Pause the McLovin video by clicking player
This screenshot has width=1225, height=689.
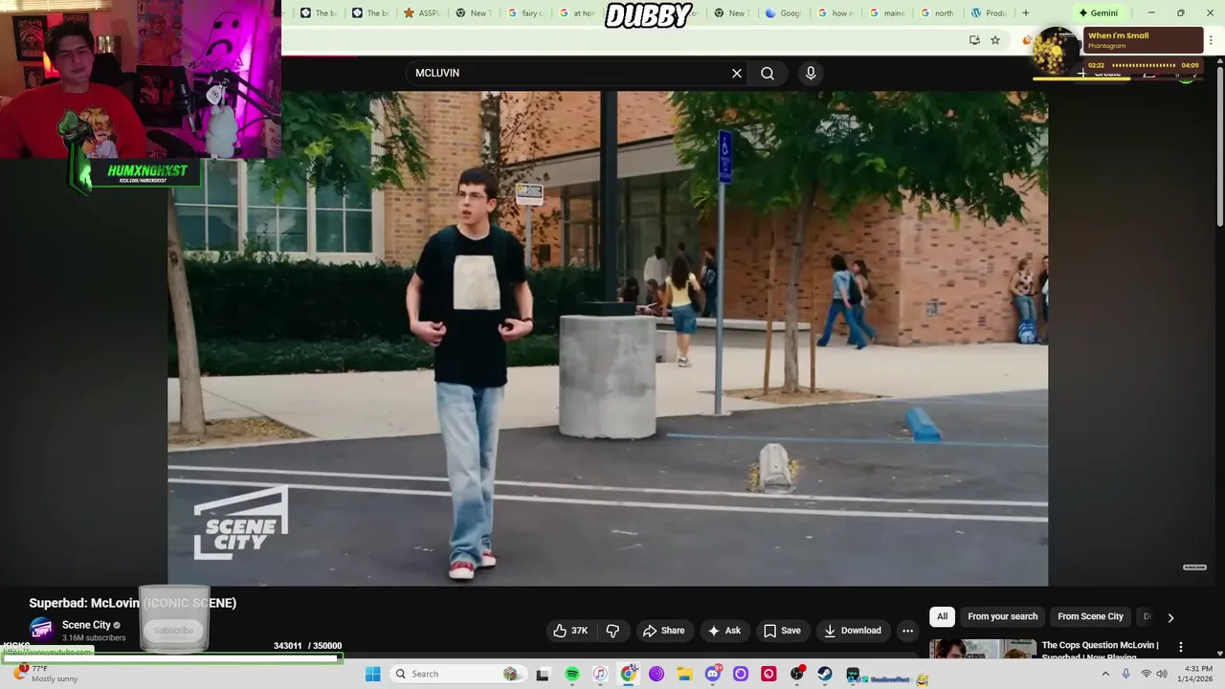click(608, 338)
